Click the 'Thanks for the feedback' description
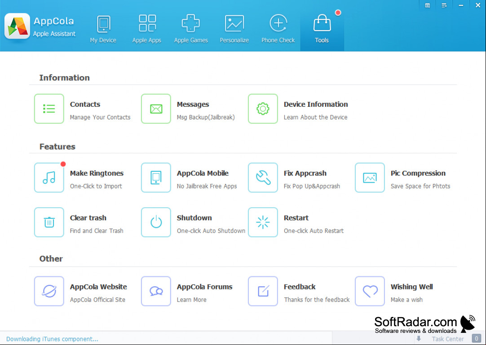Screen dimensions: 486x345 pos(317,300)
